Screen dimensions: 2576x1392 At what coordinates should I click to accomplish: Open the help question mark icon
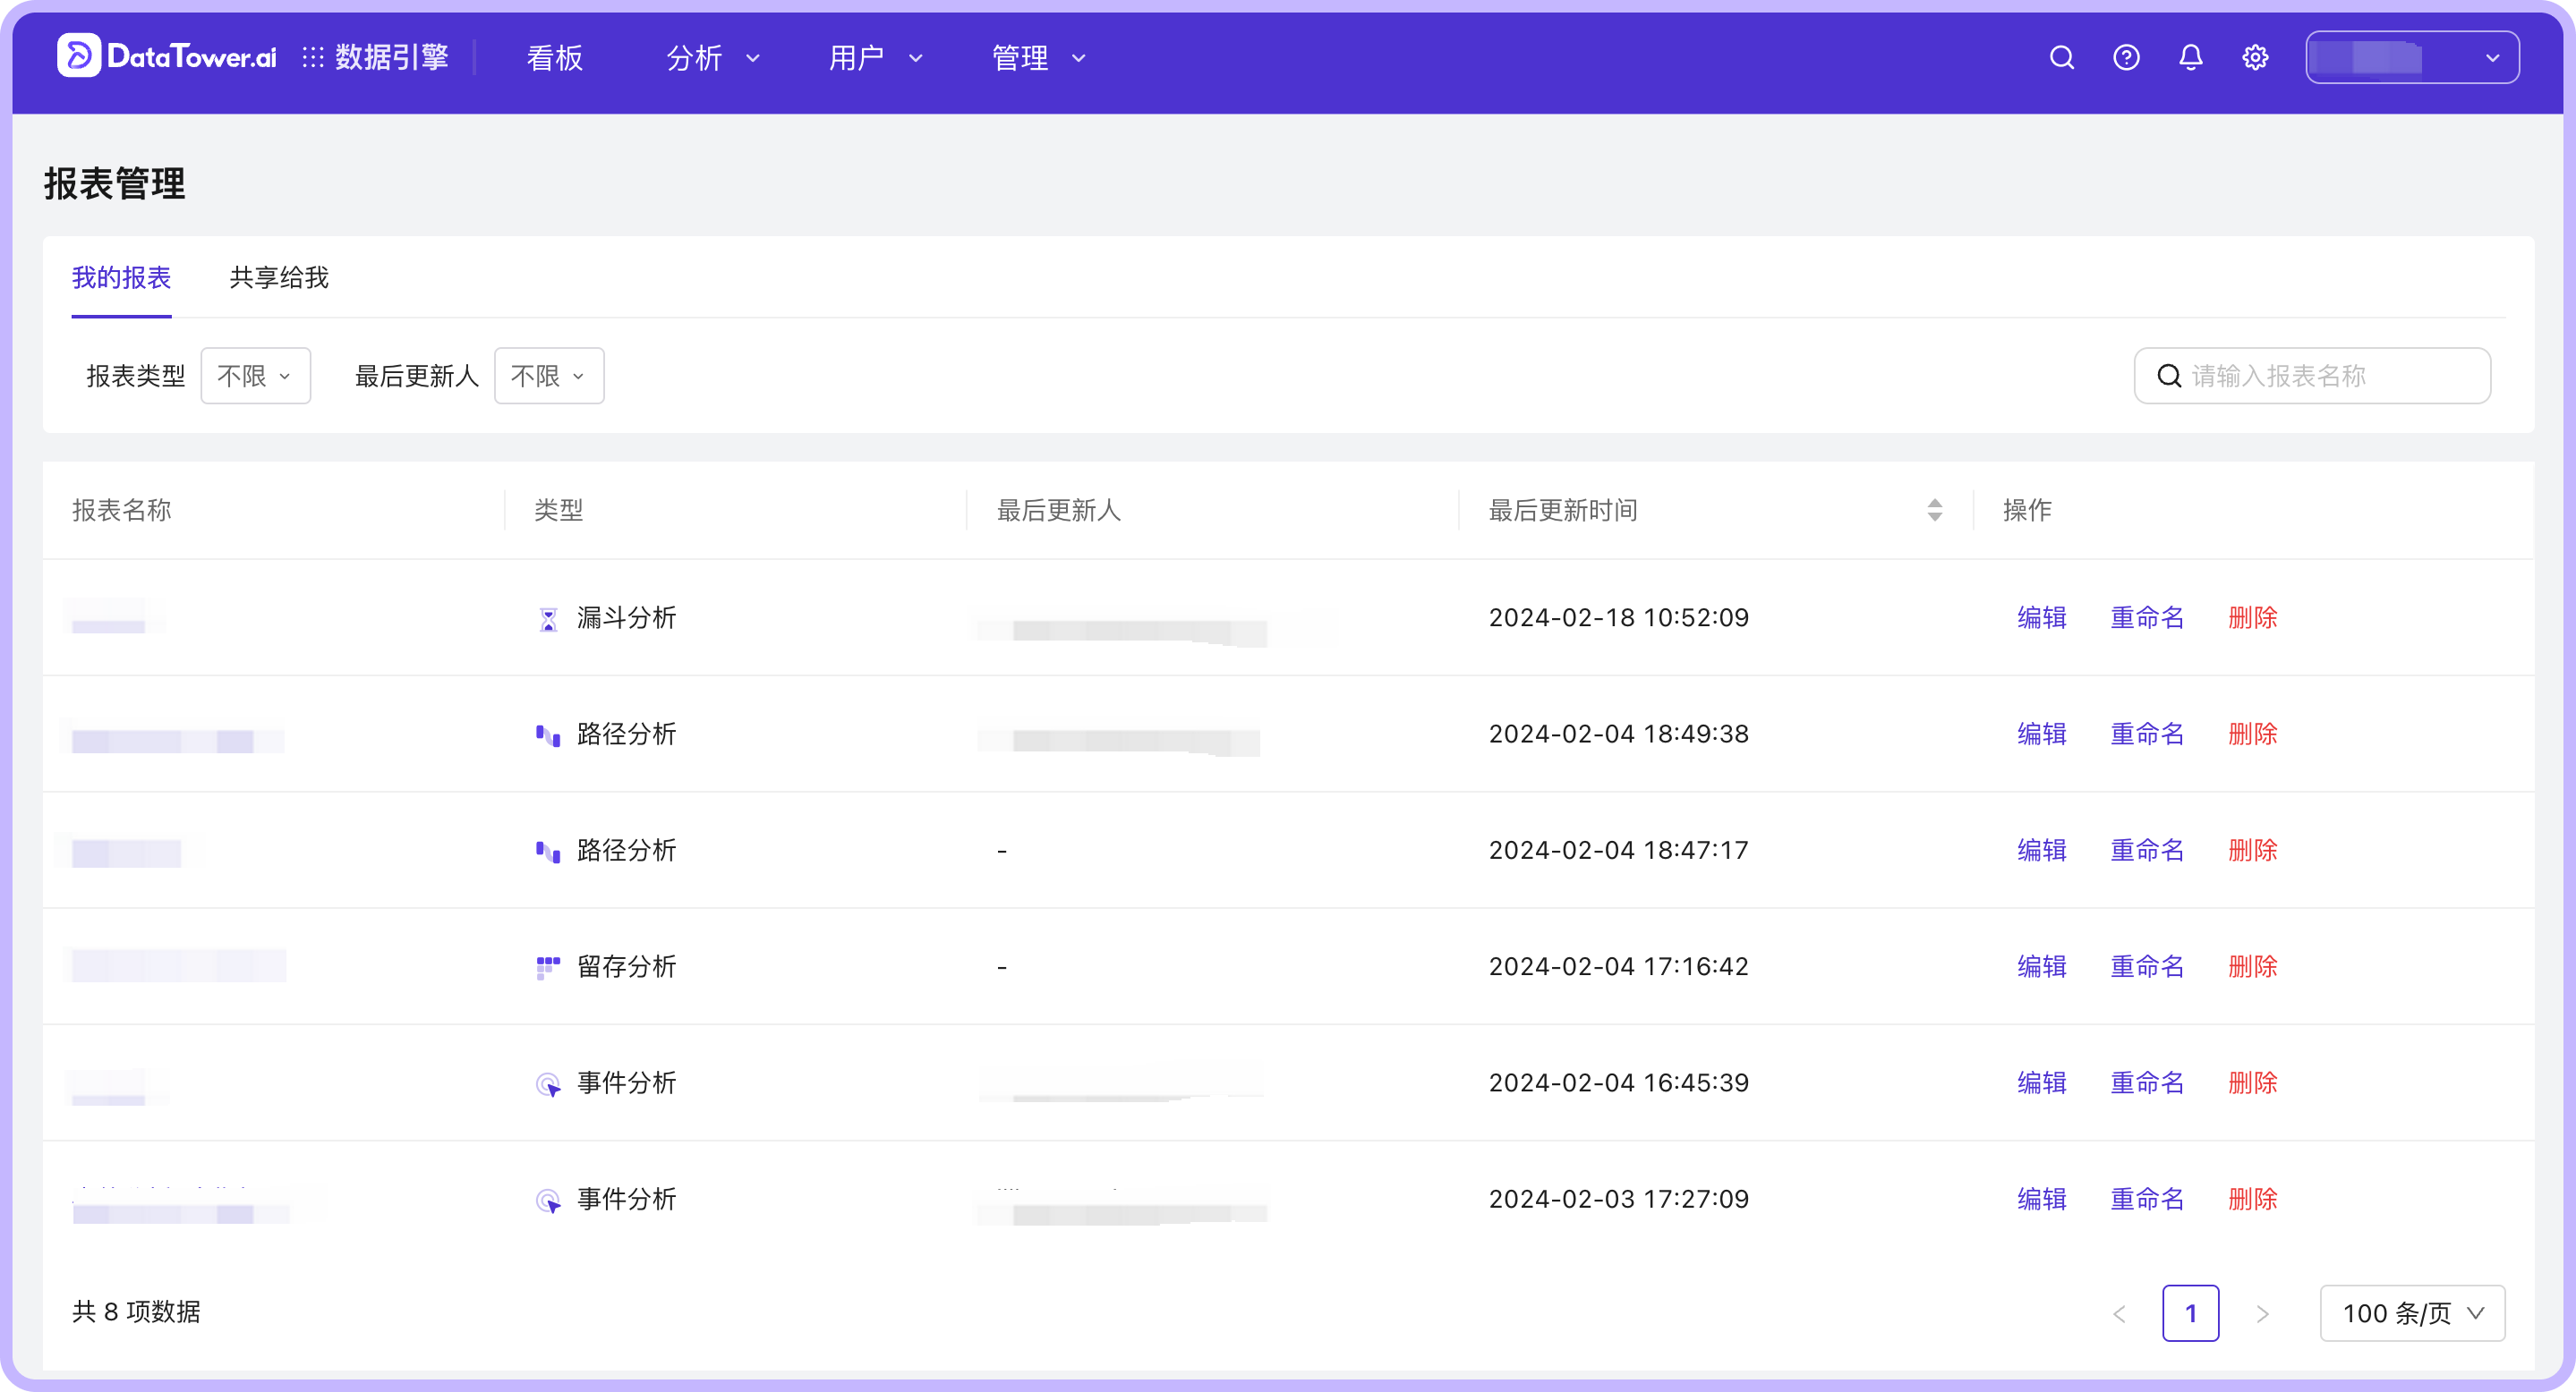2126,57
